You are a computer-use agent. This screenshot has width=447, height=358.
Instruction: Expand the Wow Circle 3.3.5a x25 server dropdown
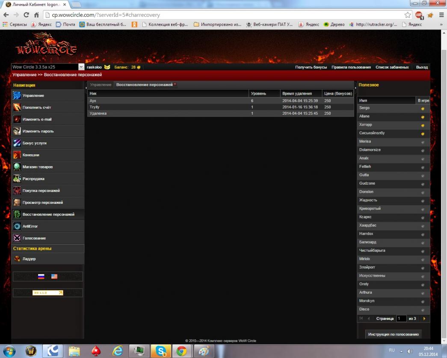pyautogui.click(x=81, y=67)
